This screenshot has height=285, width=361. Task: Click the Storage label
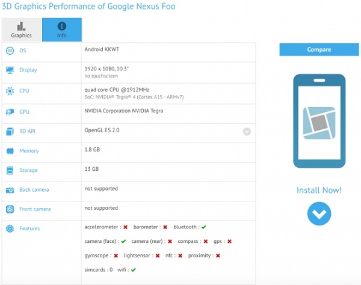28,170
